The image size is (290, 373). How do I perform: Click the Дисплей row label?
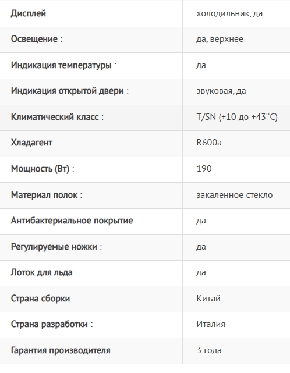(x=31, y=13)
